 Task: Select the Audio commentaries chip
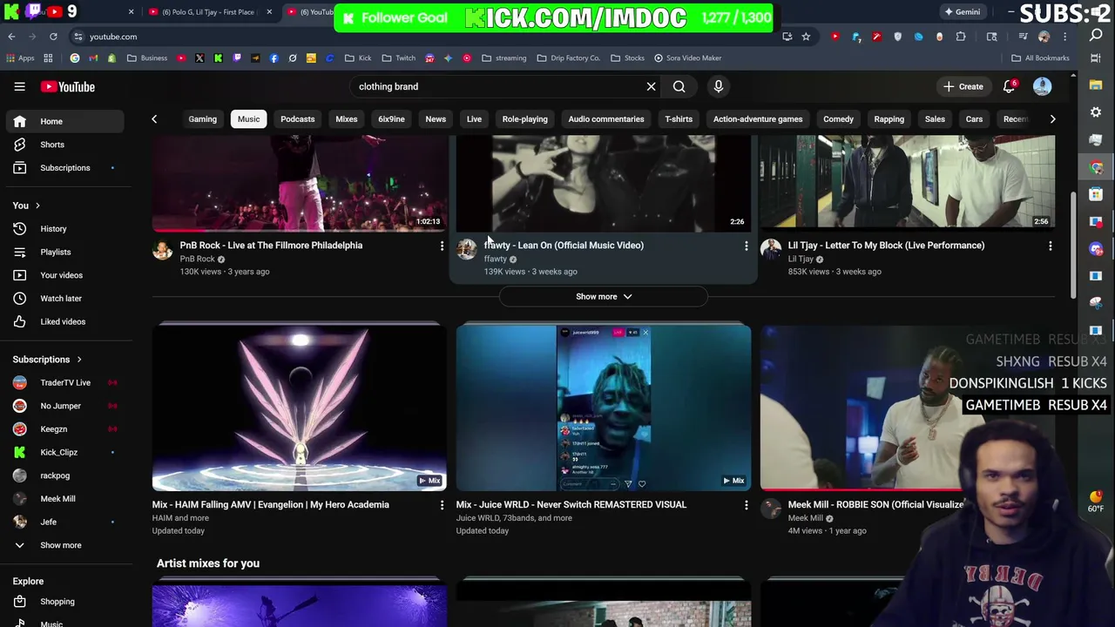point(605,119)
